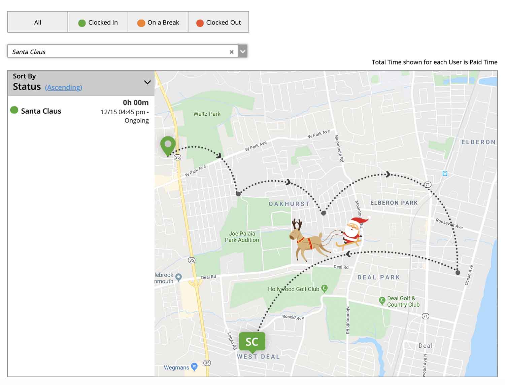Click the Weltz Park map label
Screen dimensions: 505x385
click(207, 114)
